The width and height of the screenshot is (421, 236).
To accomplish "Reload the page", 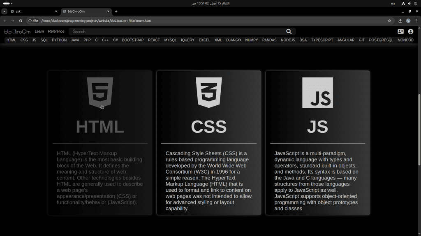I will point(21,20).
